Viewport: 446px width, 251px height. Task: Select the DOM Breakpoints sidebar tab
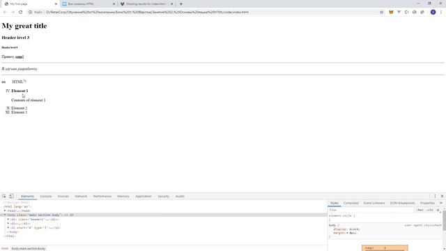tap(402, 203)
